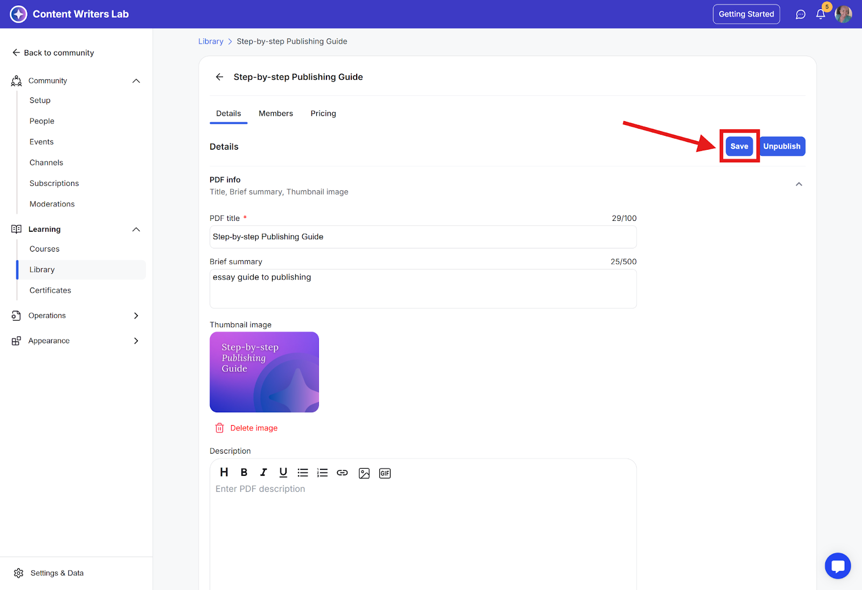Collapse the Community sidebar section

tap(136, 81)
